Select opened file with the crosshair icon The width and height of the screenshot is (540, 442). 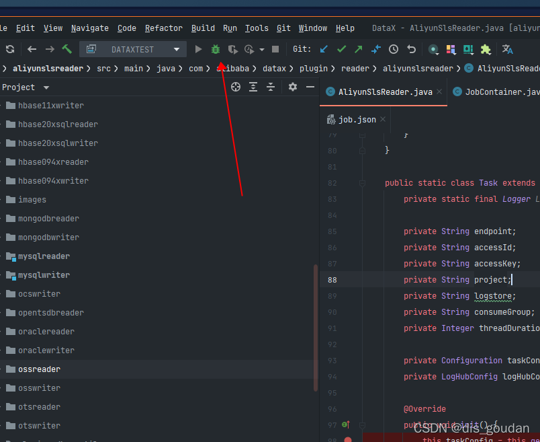pyautogui.click(x=236, y=87)
